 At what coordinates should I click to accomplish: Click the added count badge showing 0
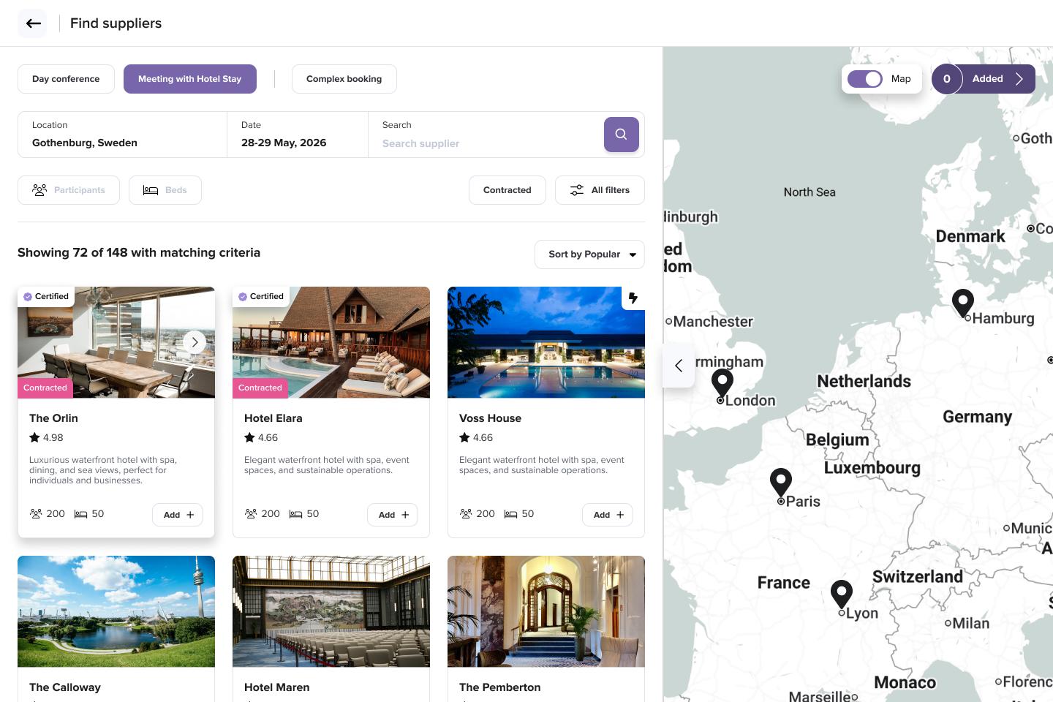947,79
